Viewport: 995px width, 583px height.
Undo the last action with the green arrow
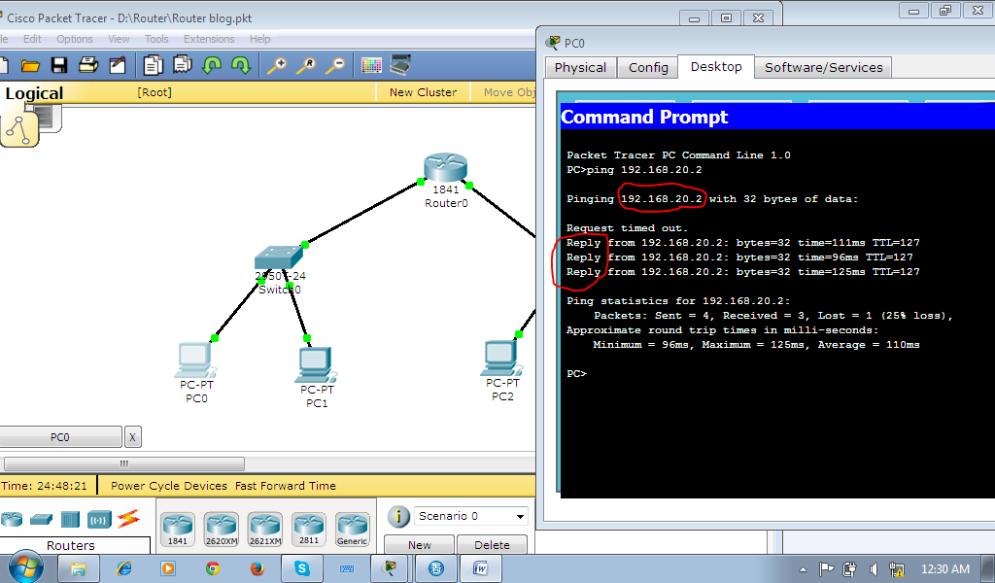coord(212,65)
